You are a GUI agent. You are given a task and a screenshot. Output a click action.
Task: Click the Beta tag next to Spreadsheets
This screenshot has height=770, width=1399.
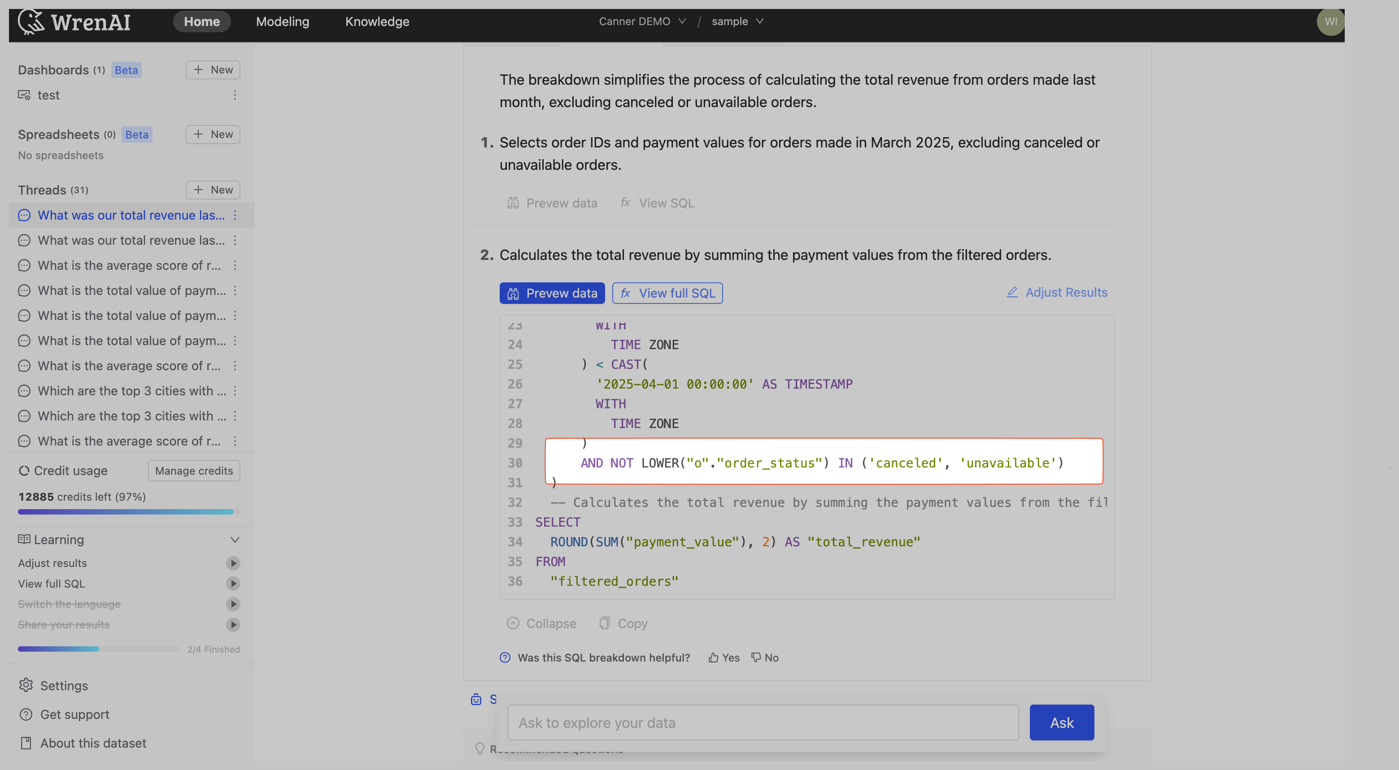pos(137,134)
